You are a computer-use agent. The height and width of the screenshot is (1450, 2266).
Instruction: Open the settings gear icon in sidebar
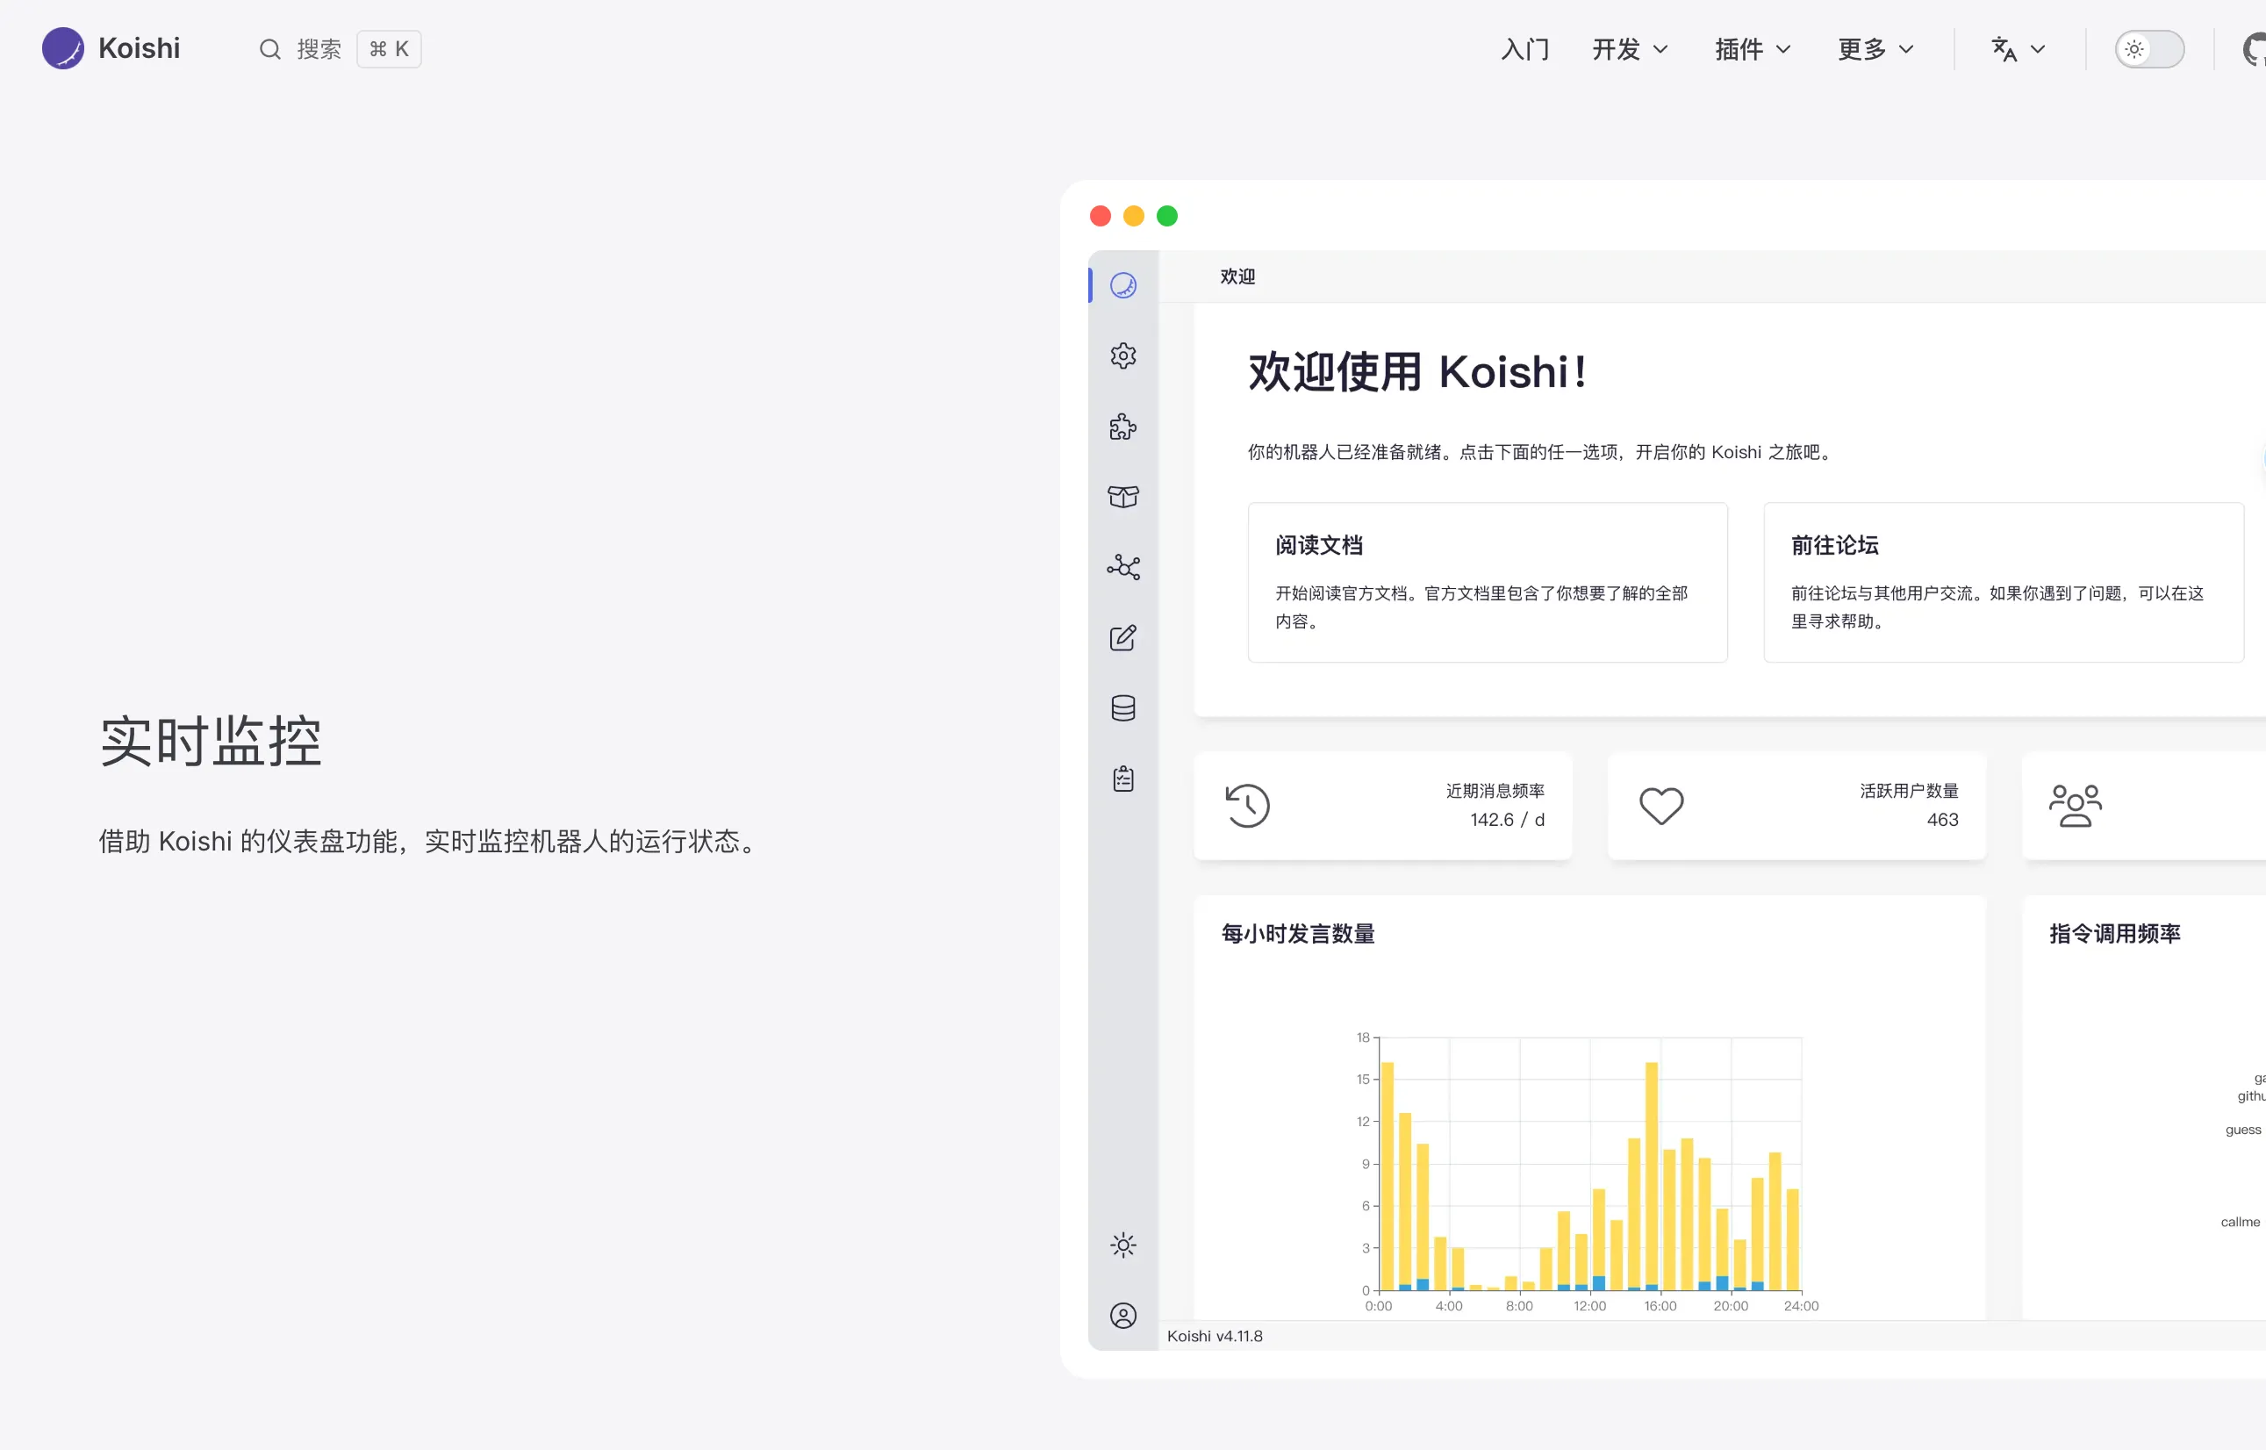pyautogui.click(x=1122, y=355)
